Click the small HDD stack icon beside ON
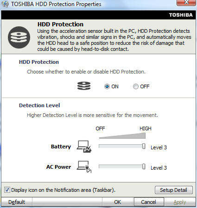 click(84, 86)
